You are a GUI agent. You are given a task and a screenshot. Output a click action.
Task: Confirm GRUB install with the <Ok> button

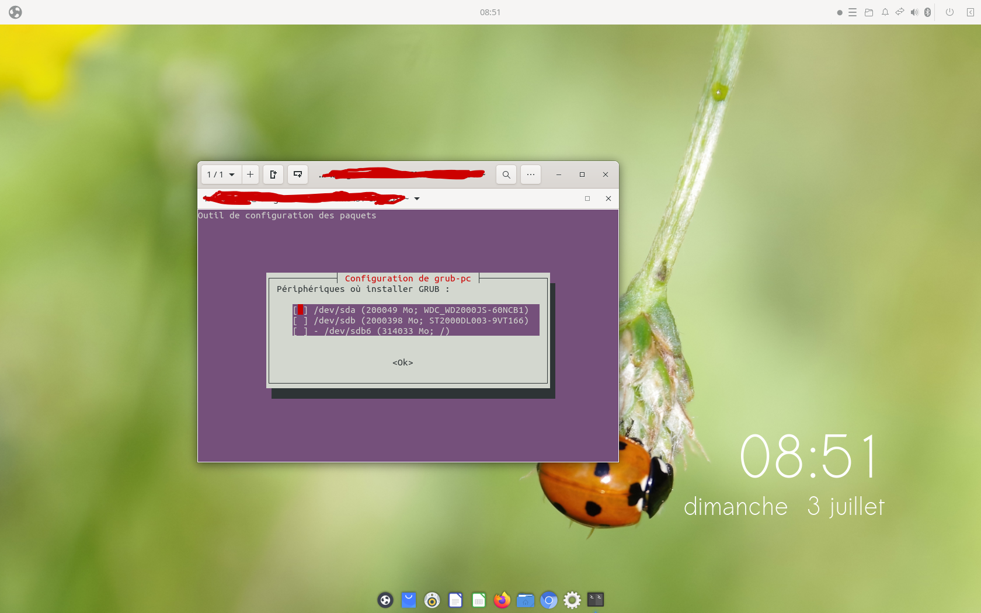(403, 363)
